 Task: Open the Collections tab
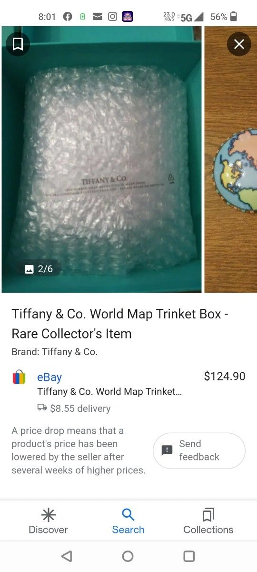coord(208,521)
